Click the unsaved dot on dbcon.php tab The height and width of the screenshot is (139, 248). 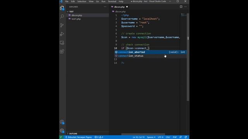(127, 7)
